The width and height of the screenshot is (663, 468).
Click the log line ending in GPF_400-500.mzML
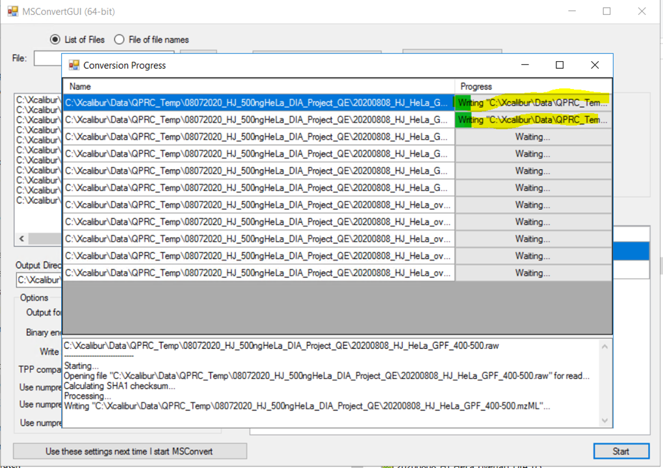pos(307,406)
